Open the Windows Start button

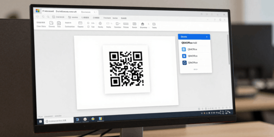click(40, 121)
